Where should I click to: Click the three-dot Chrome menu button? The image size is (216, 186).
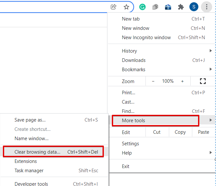click(x=206, y=7)
